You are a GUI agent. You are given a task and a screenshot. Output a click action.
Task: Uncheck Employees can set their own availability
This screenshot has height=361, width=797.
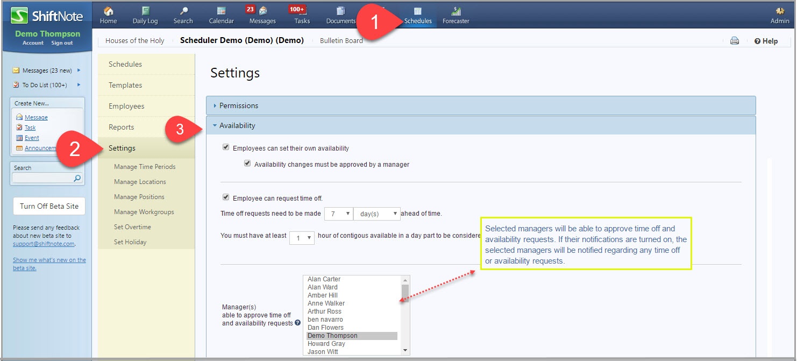[226, 147]
